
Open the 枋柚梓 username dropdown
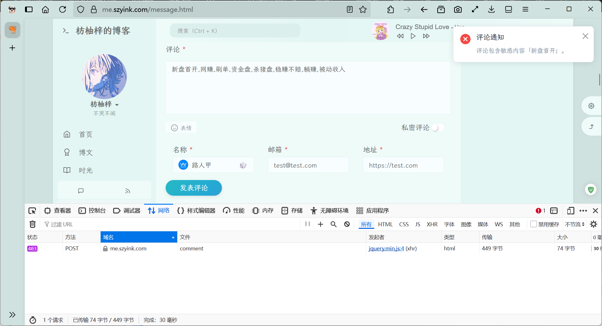point(117,104)
